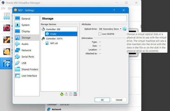This screenshot has width=170, height=111.
Task: Select the Debian VM icon in list
Action: [7, 28]
